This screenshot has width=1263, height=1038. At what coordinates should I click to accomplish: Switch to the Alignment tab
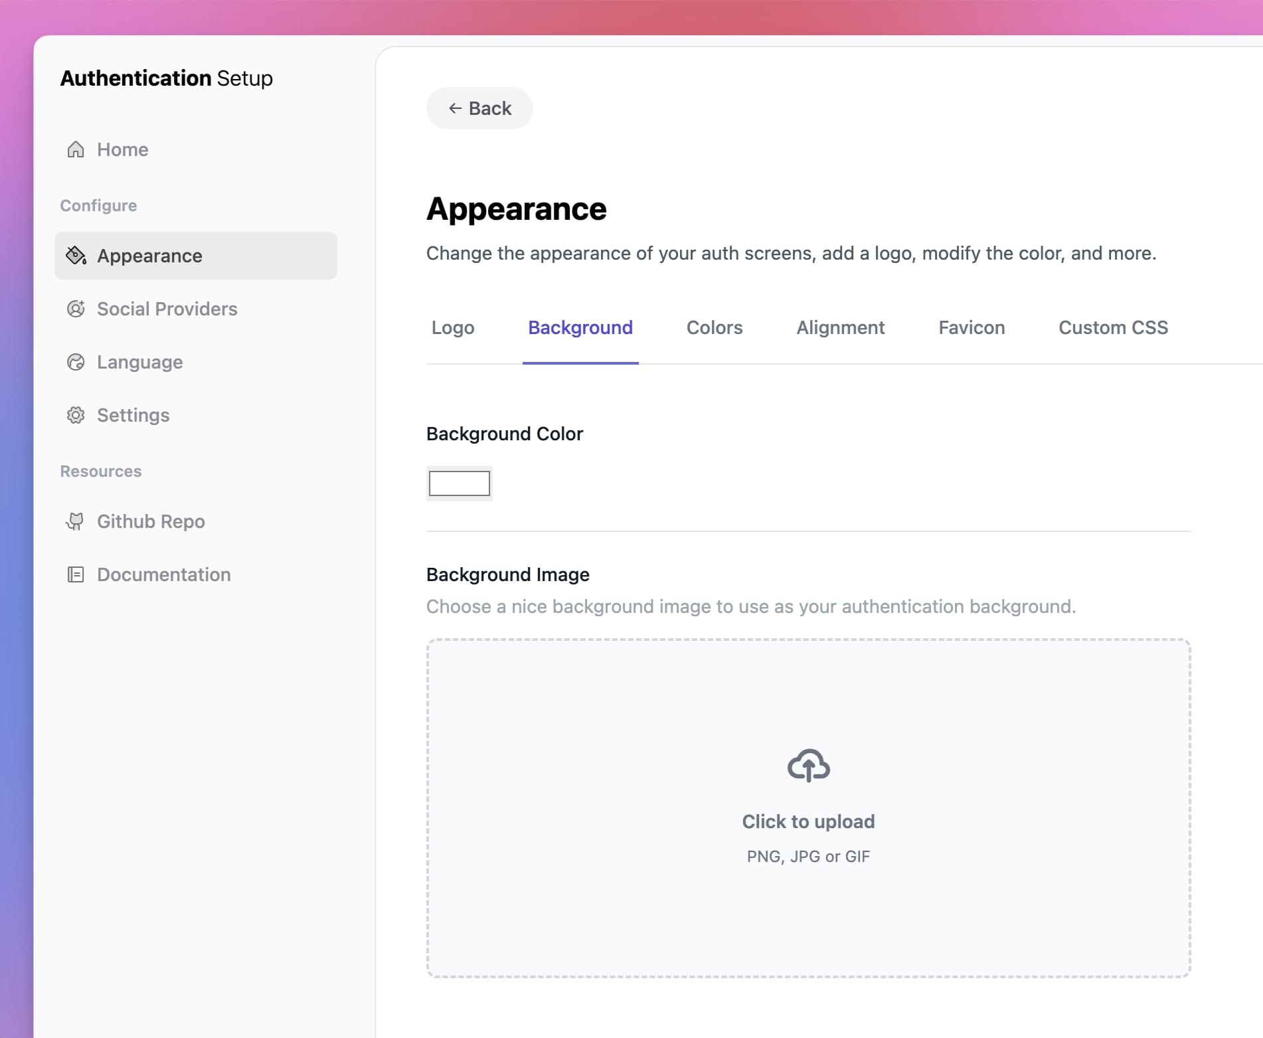click(840, 327)
